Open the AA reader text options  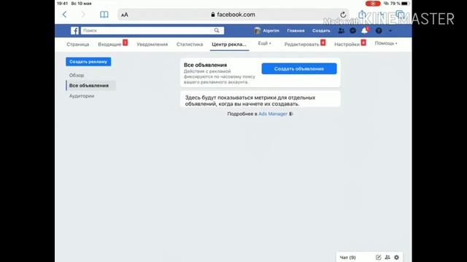point(125,15)
